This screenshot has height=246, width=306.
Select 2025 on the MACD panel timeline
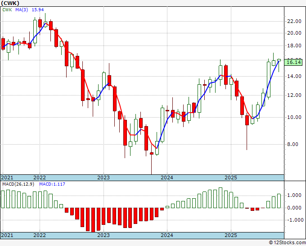[231, 235]
